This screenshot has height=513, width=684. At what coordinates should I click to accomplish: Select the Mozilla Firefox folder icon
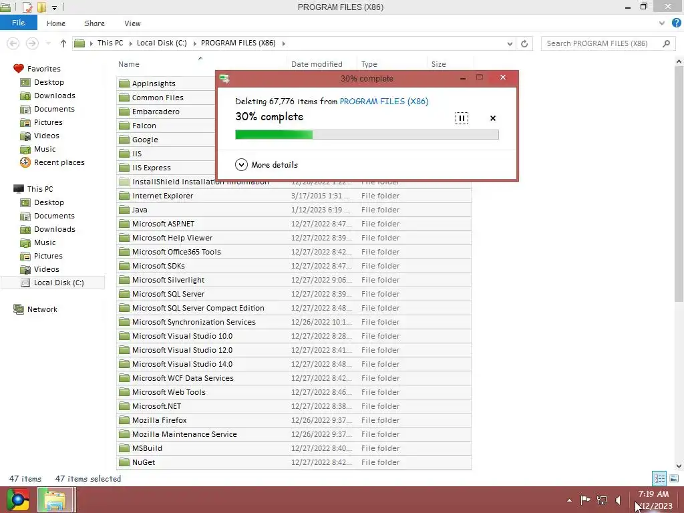tap(124, 420)
